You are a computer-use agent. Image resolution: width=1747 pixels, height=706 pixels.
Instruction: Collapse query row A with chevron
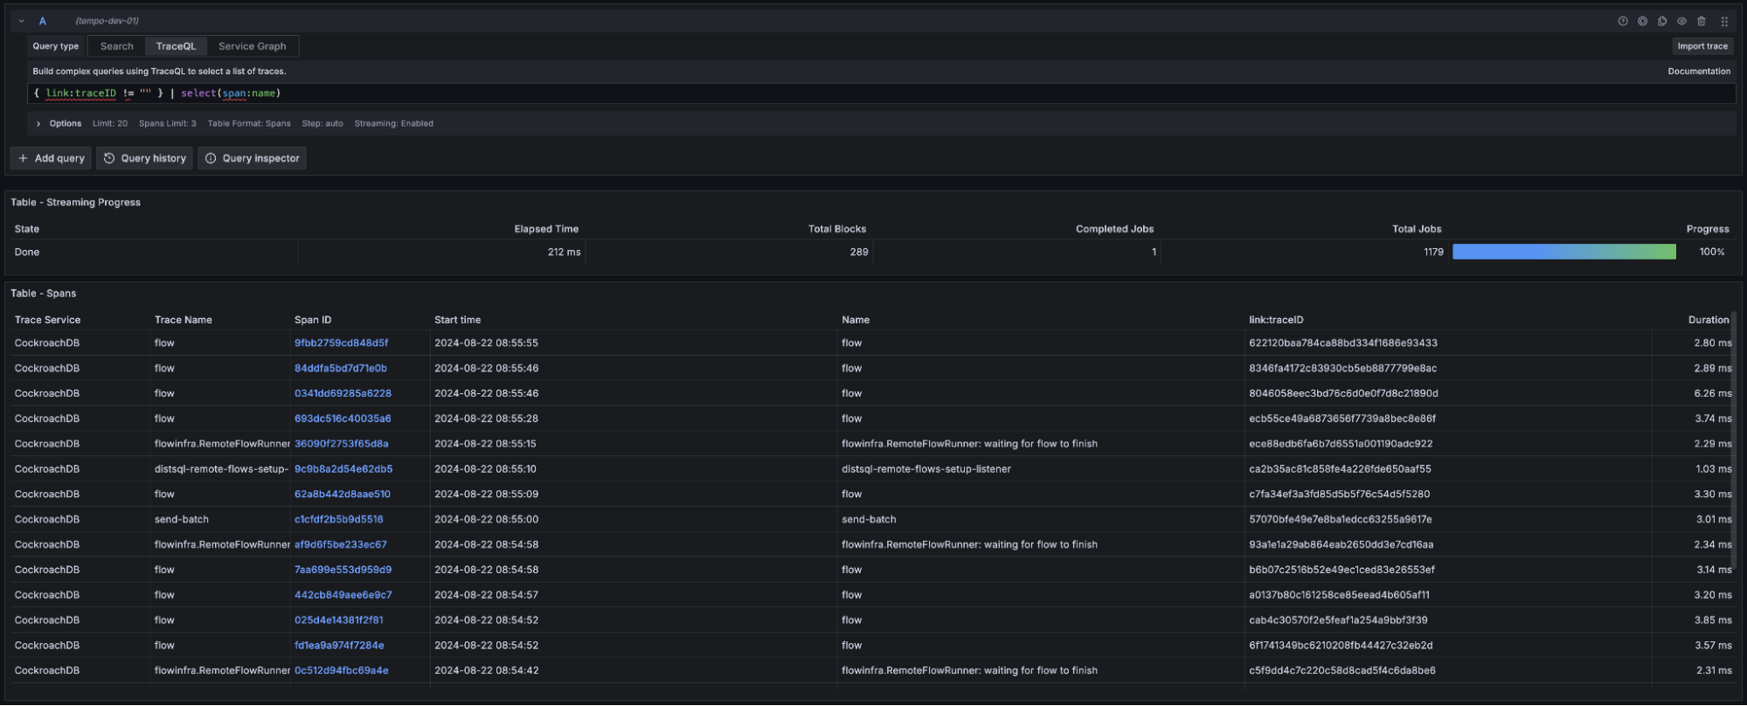pyautogui.click(x=22, y=21)
